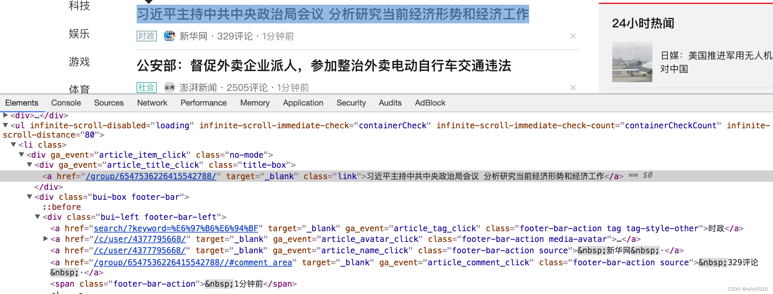Open the Sources tab

coord(109,103)
